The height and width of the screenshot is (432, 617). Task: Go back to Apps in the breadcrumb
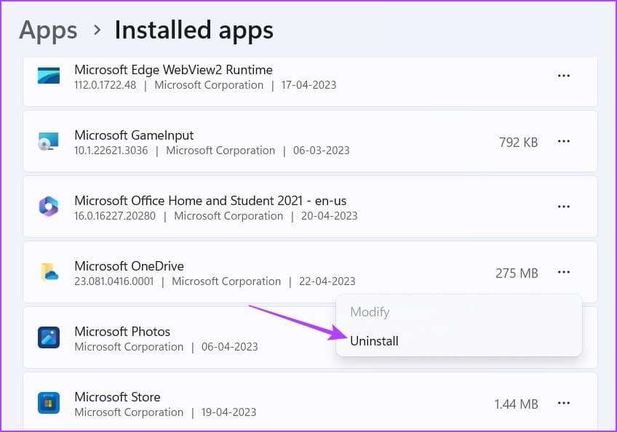coord(48,31)
